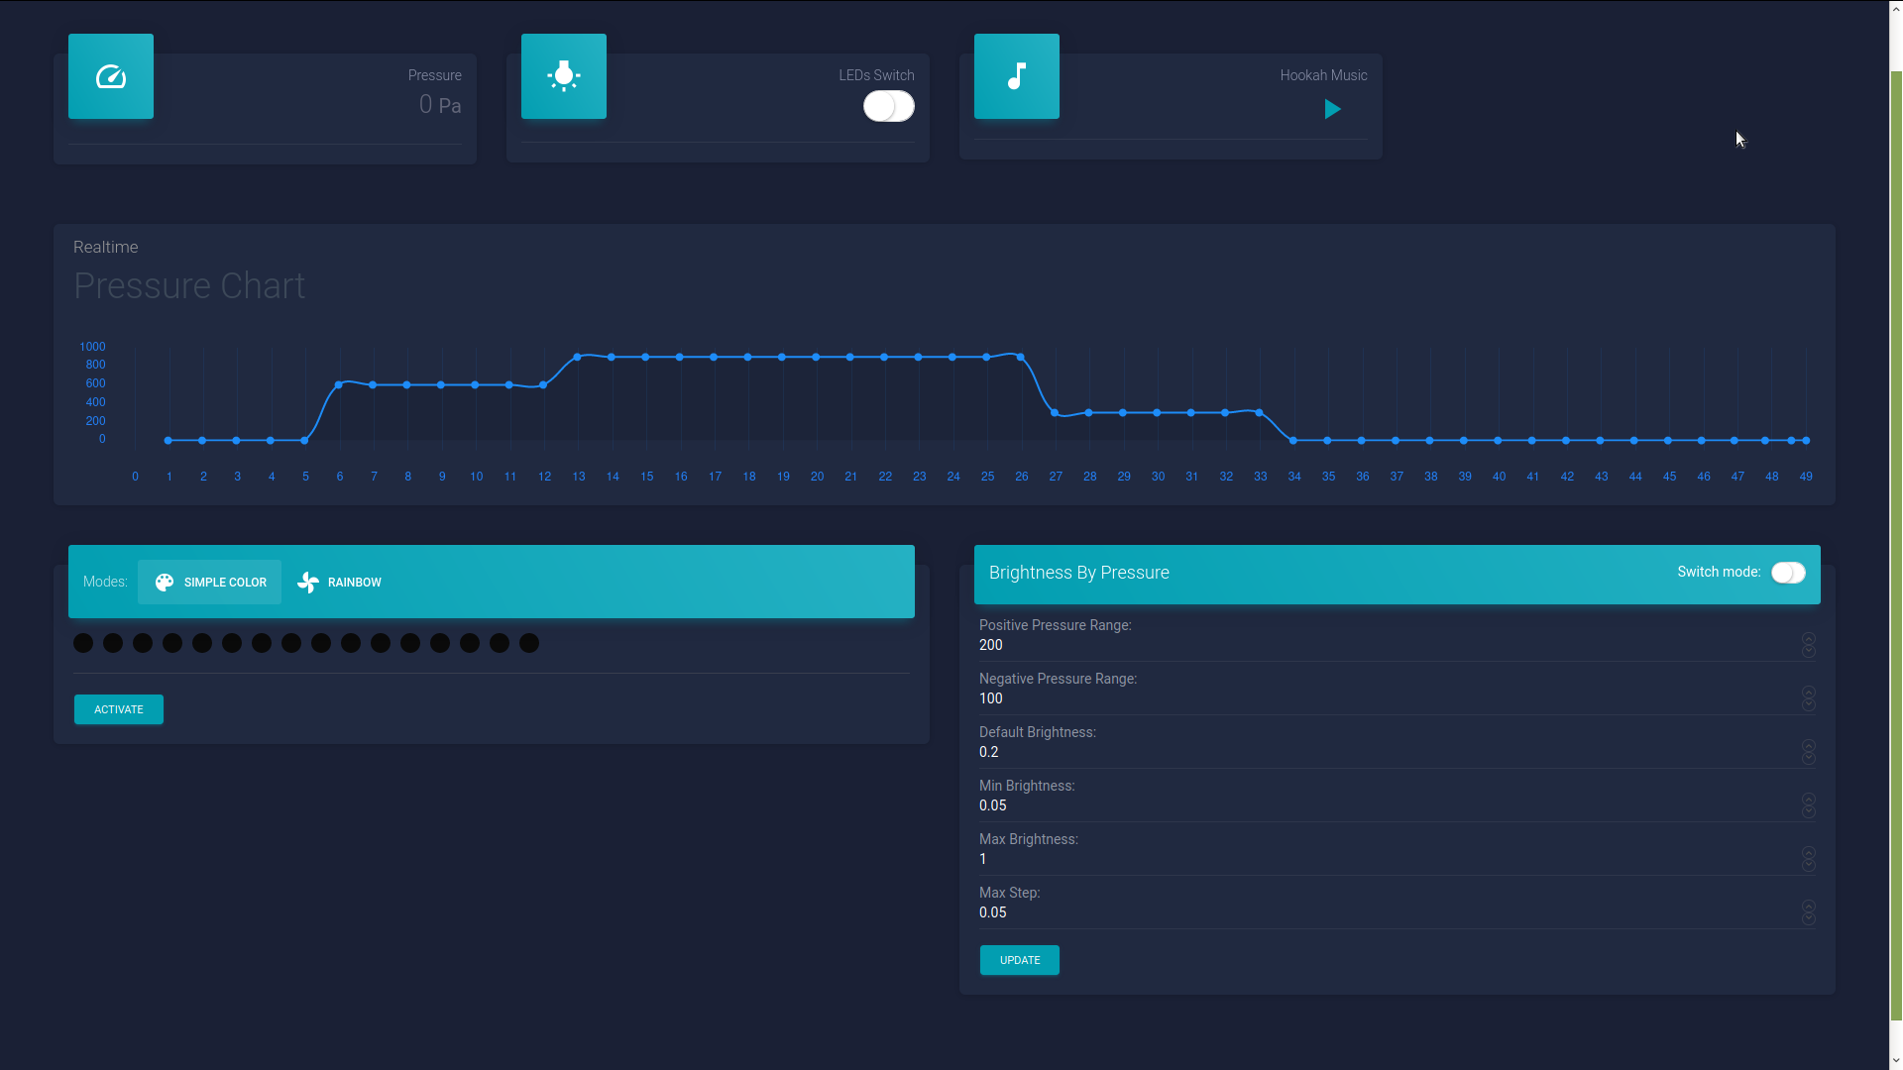
Task: Click the Hookah Music note icon
Action: 1017,76
